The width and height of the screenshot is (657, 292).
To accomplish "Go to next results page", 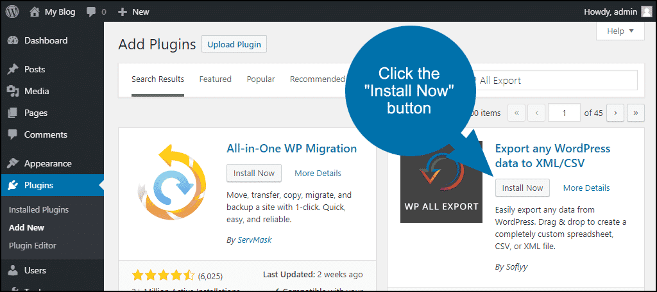I will (615, 113).
